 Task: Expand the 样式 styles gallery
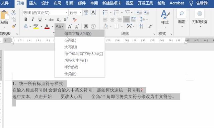(165, 27)
